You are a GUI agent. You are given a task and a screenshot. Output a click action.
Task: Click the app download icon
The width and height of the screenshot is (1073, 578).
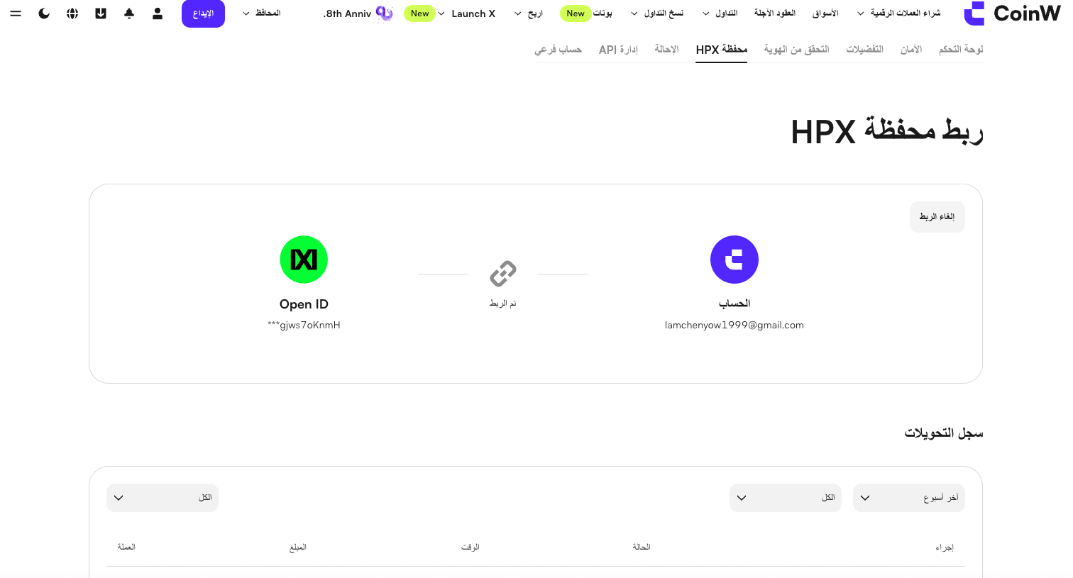click(101, 13)
